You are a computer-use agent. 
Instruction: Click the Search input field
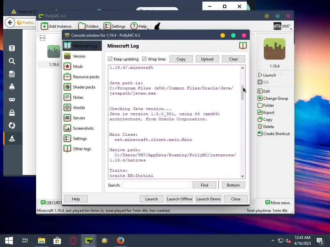click(x=156, y=185)
